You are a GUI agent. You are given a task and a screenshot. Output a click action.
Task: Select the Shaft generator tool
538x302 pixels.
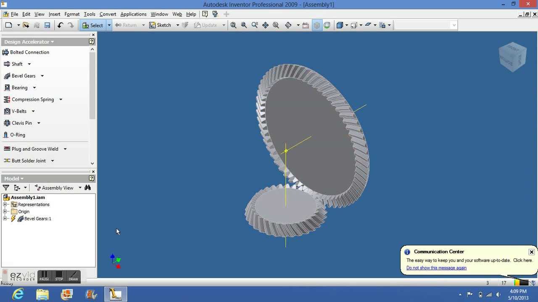pyautogui.click(x=13, y=64)
